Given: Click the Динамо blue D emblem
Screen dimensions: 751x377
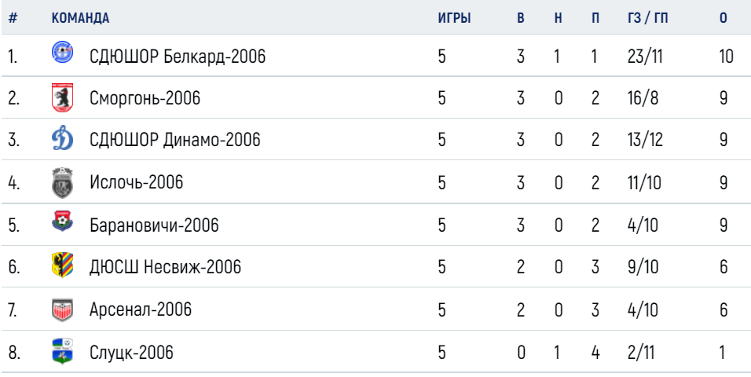Looking at the screenshot, I should pos(62,140).
